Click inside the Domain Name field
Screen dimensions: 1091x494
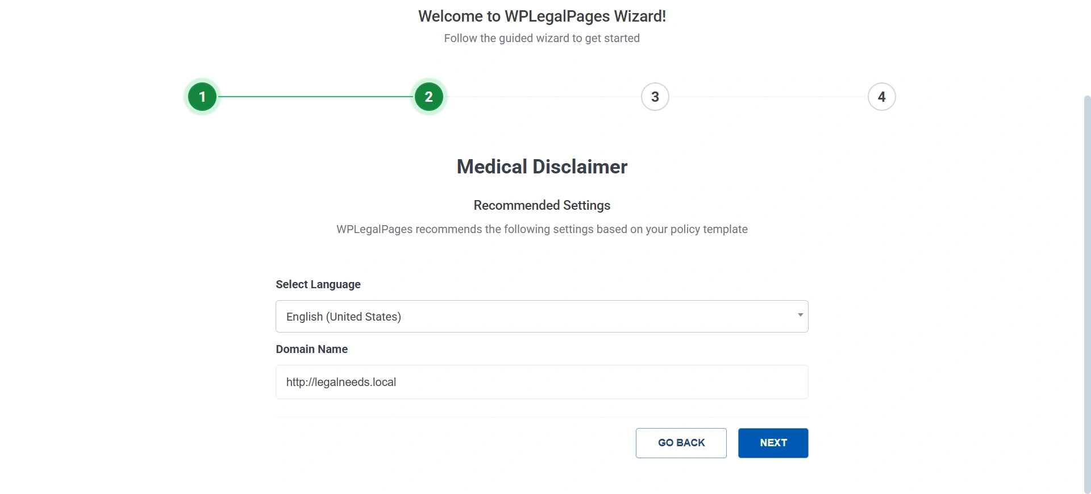tap(542, 382)
